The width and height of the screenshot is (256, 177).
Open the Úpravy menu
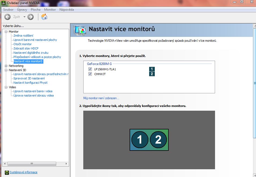[x=22, y=10]
